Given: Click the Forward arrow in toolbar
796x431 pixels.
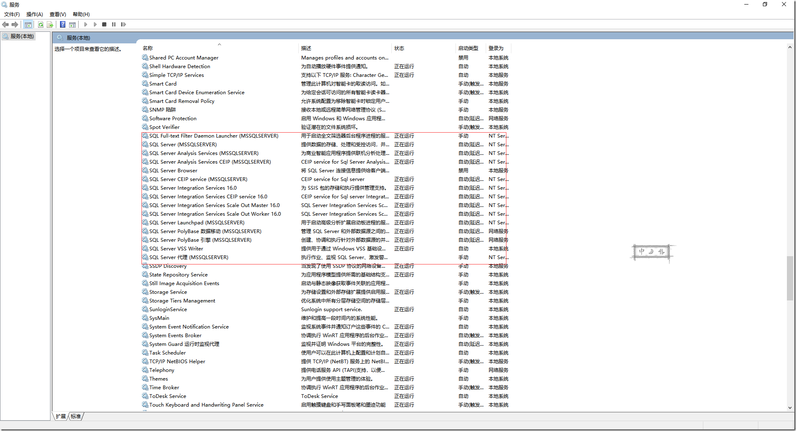Looking at the screenshot, I should pos(15,24).
